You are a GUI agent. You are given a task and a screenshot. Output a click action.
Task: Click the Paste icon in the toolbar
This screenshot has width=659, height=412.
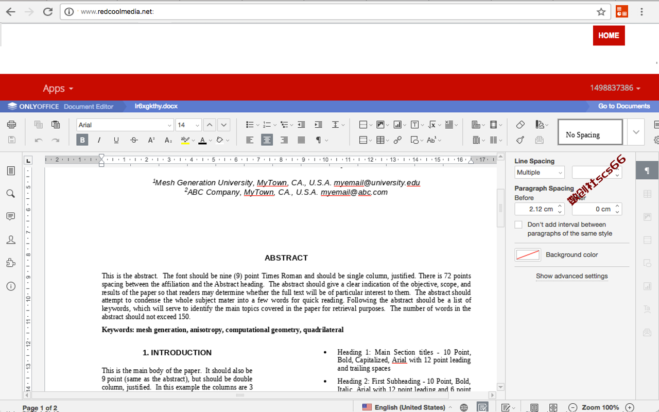56,125
